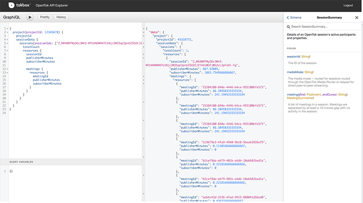
Task: Click publisherMinutes on query line 9
Action: (x=40, y=58)
